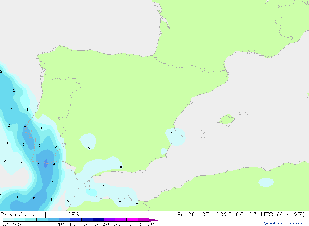Click the violet 30–35 mm legend swatch
This screenshot has width=309, height=226.
110,220
